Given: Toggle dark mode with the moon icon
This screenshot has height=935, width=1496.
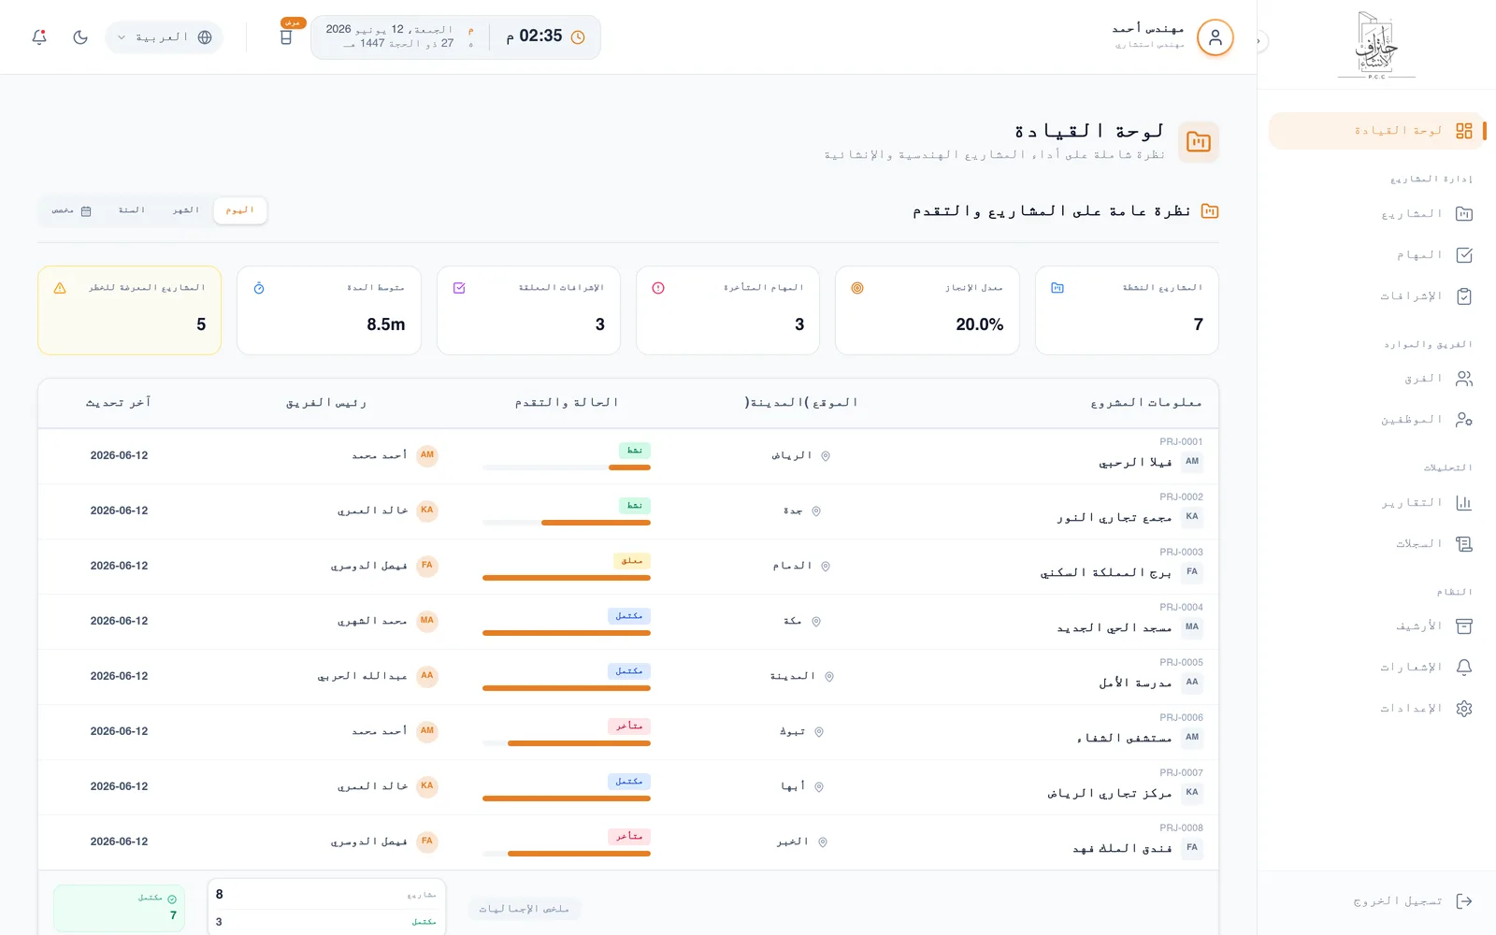Looking at the screenshot, I should [x=80, y=37].
